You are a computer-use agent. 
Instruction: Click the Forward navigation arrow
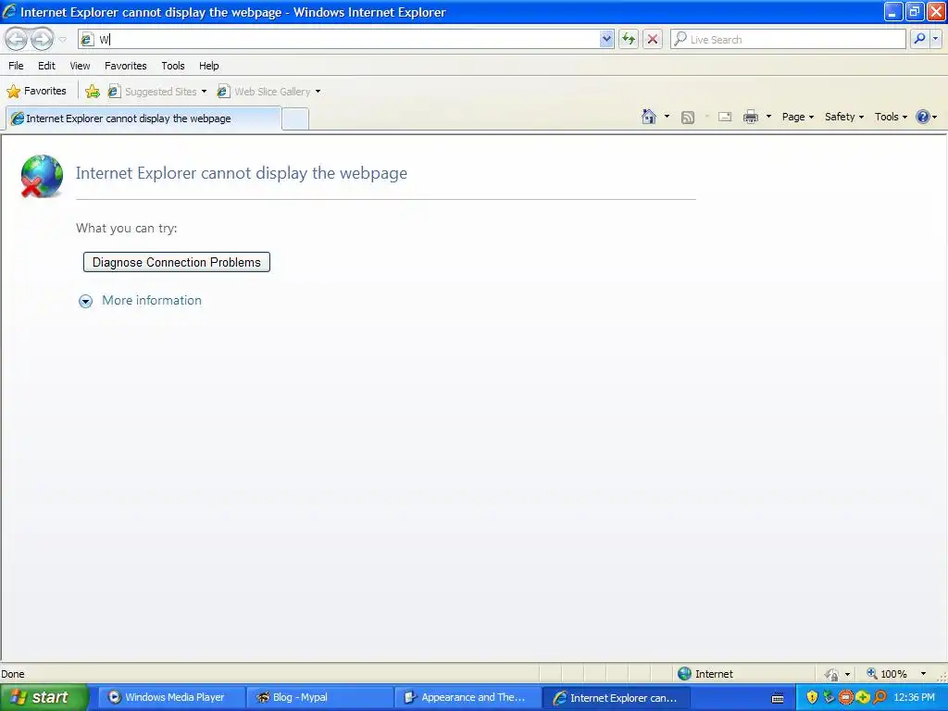(42, 39)
